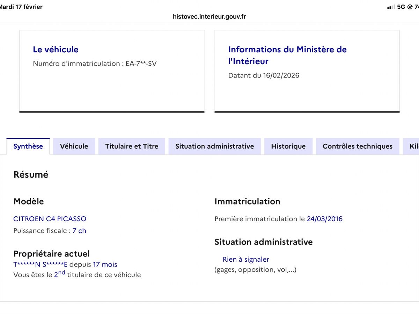Image resolution: width=419 pixels, height=314 pixels.
Task: Click the Rien à signaler status
Action: [x=246, y=259]
